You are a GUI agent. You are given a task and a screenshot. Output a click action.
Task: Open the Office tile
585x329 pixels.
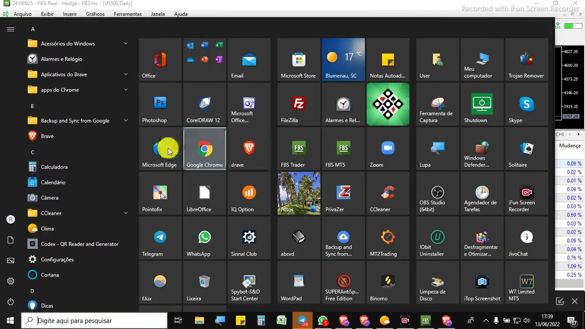click(x=160, y=59)
